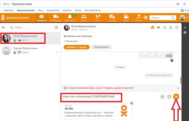Remove the OK.RU link preview
This screenshot has width=189, height=121.
(132, 103)
